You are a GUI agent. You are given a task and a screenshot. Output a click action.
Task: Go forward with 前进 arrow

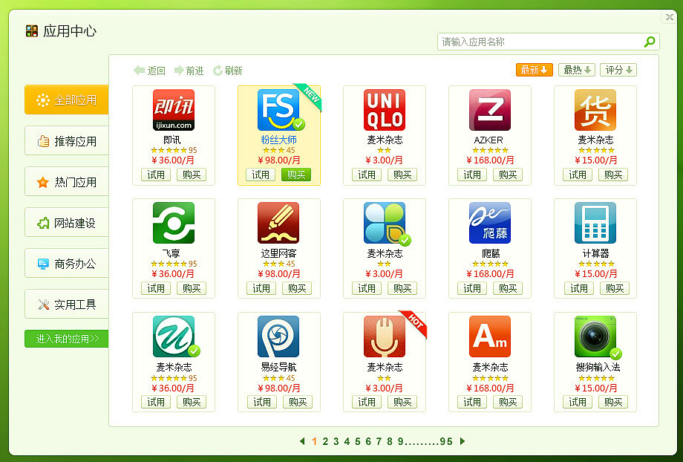[x=189, y=71]
